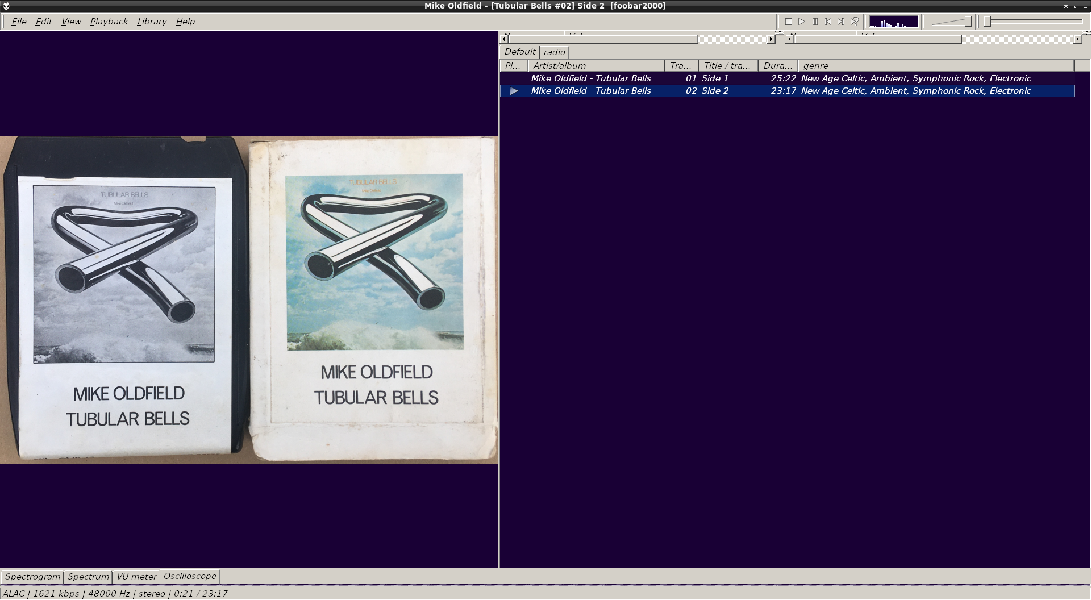Click the now-playing arrow icon on Side 2
Viewport: 1091px width, 600px height.
click(514, 91)
